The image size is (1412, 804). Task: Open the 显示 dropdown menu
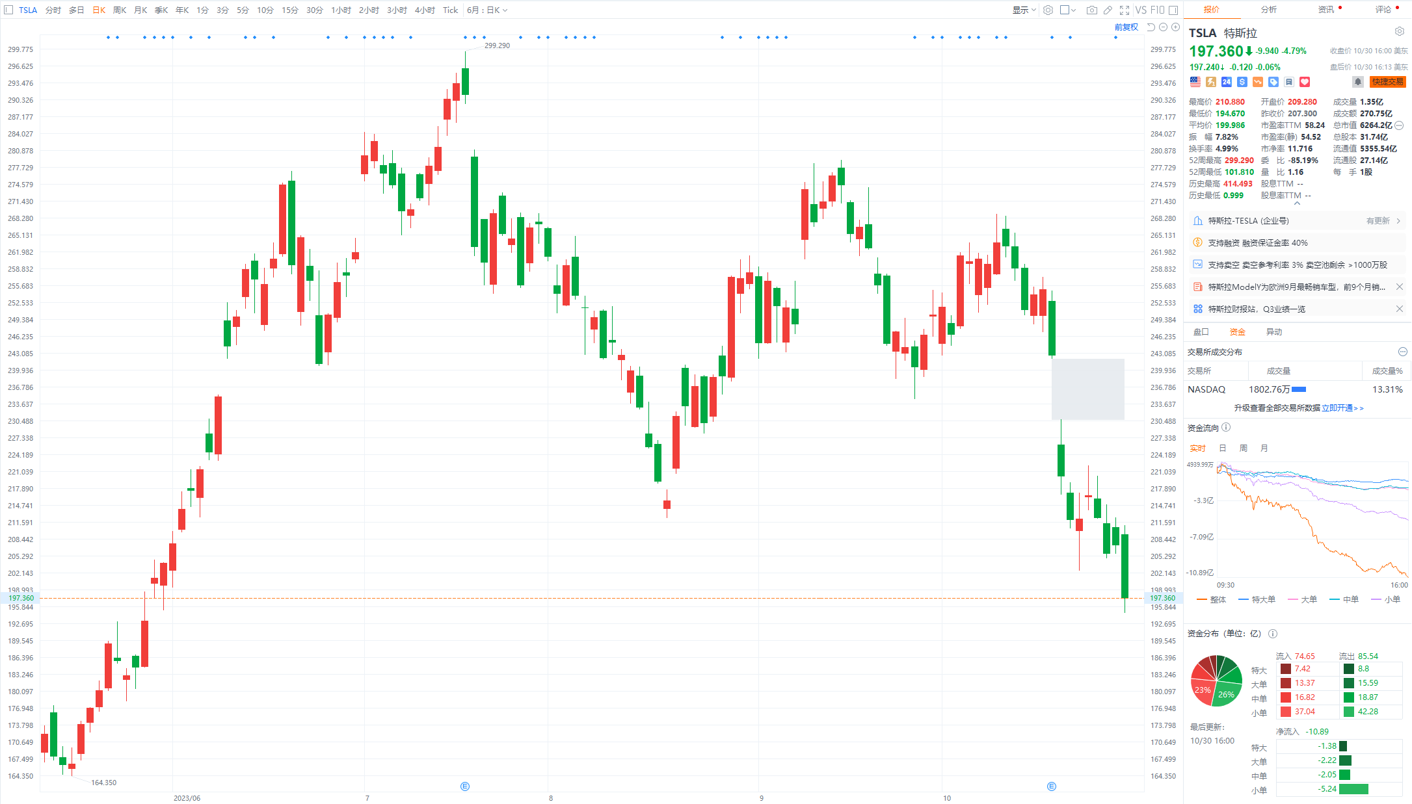pos(1024,10)
